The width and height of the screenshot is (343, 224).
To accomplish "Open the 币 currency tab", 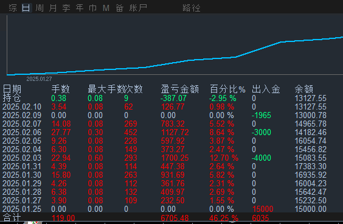I will click(93, 8).
